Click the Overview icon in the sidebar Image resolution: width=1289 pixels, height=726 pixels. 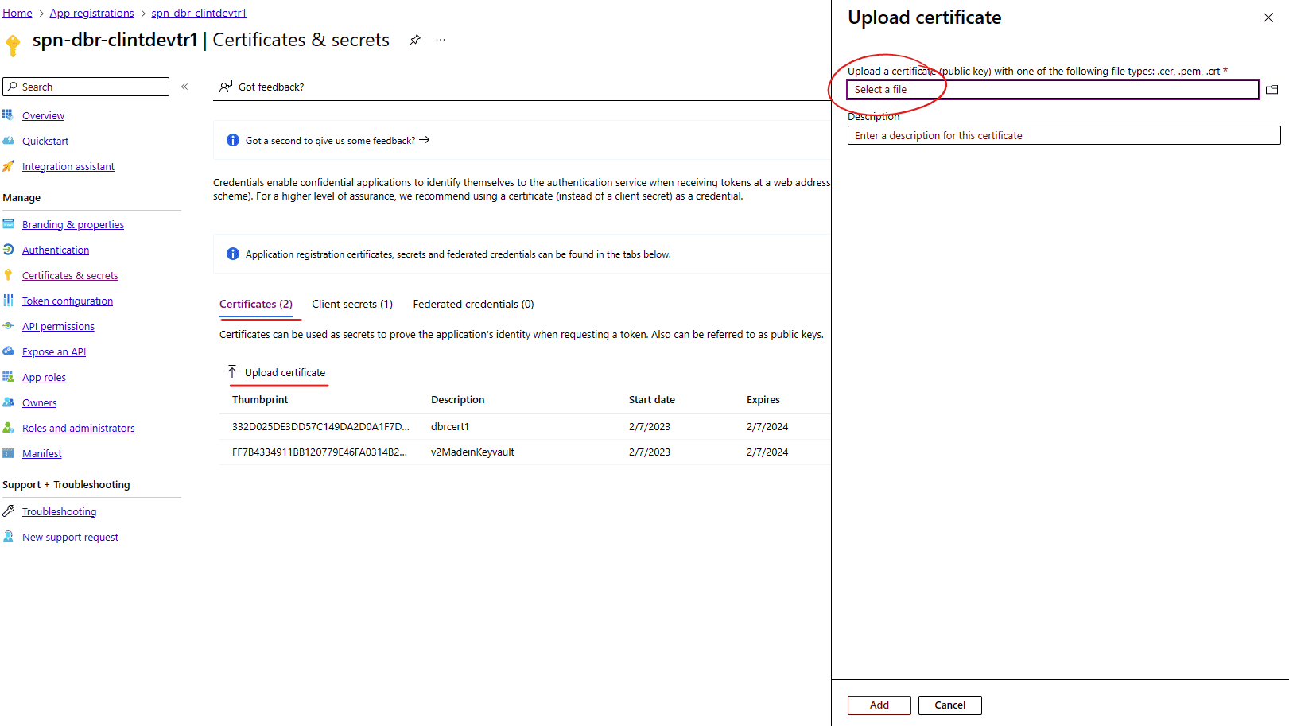coord(8,115)
